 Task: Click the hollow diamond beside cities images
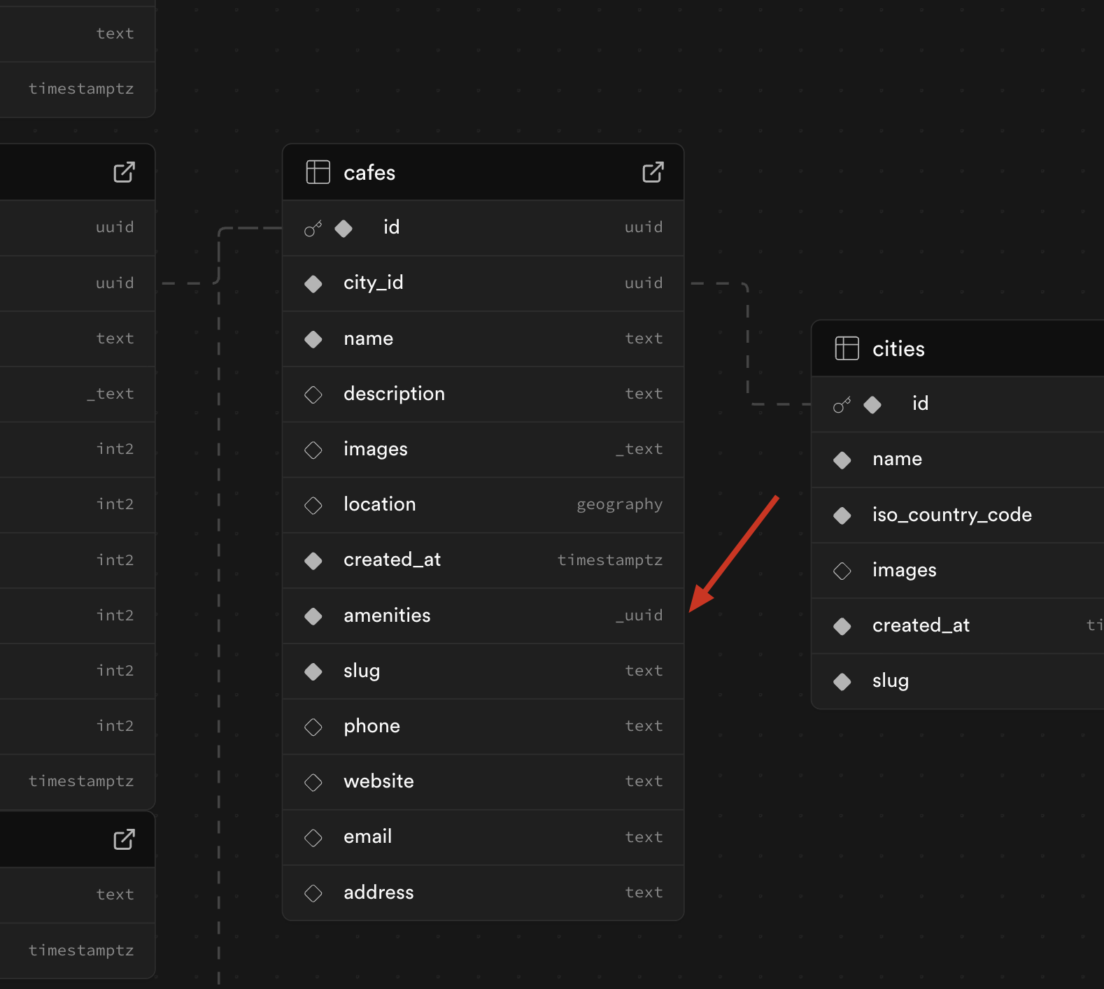tap(842, 571)
